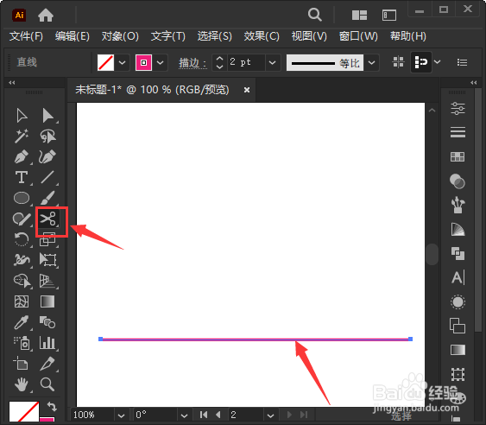Expand the stroke weight dropdown

pyautogui.click(x=272, y=63)
